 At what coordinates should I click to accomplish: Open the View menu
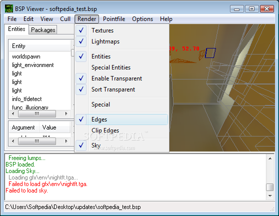(x=46, y=19)
